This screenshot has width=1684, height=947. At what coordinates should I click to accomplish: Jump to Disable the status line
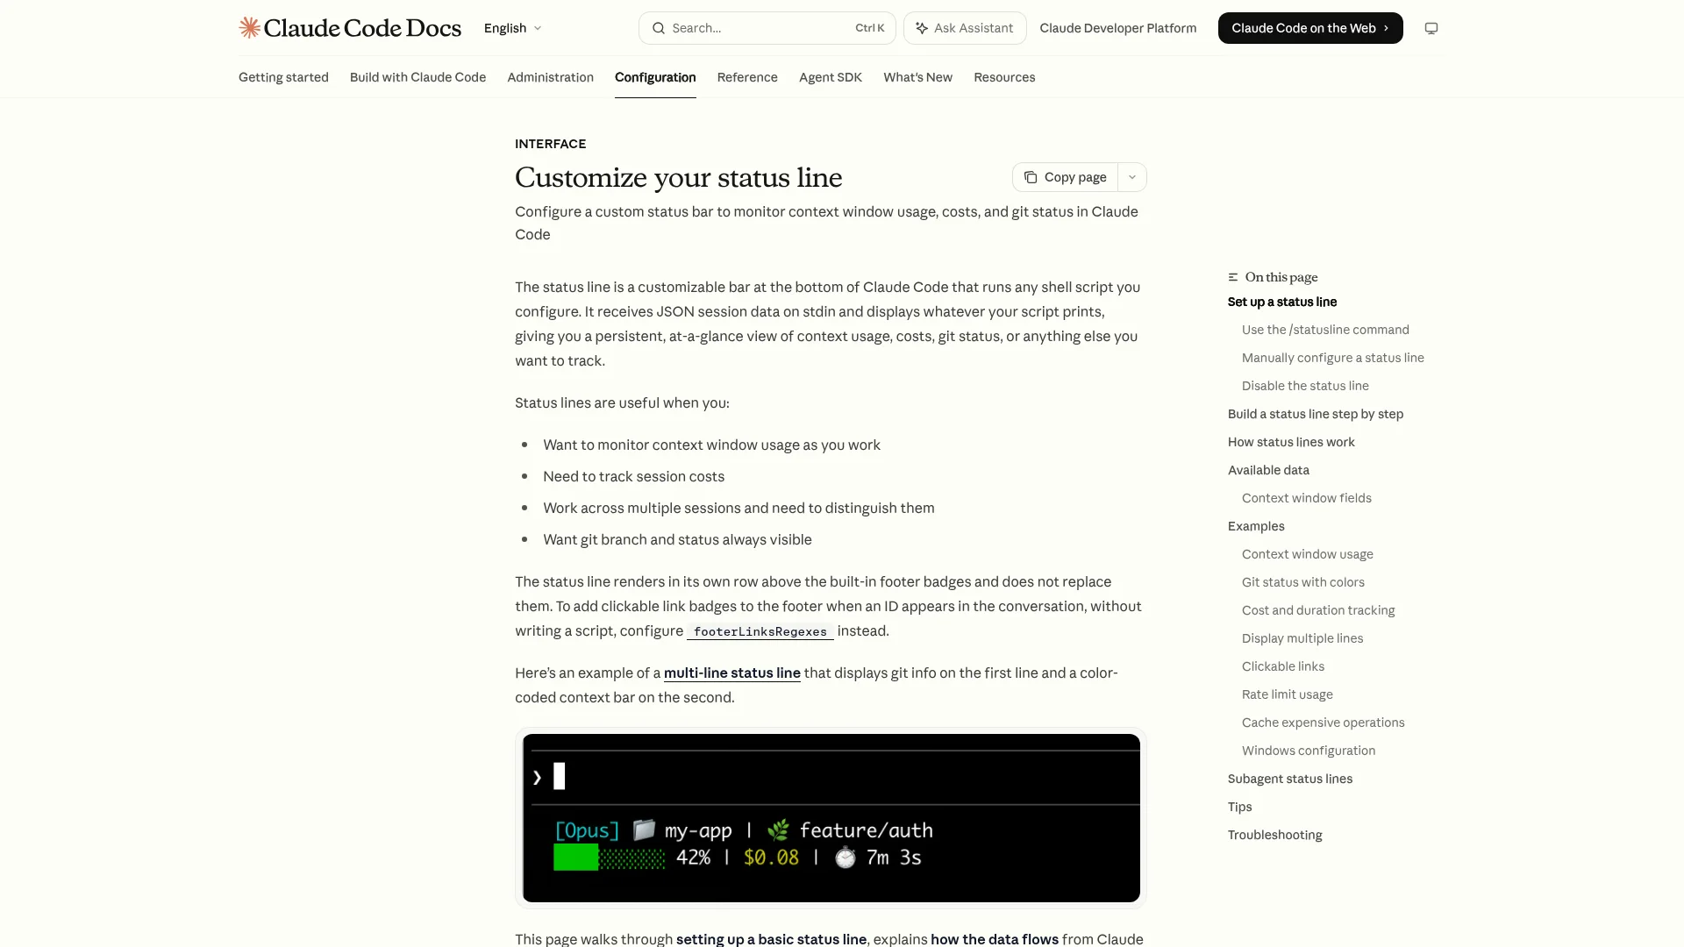click(x=1305, y=386)
